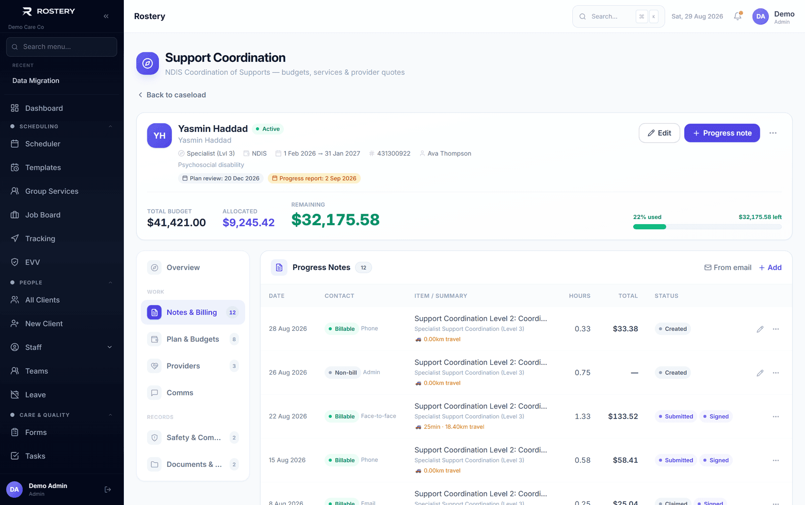
Task: Click the Rostery logo
Action: tap(49, 11)
